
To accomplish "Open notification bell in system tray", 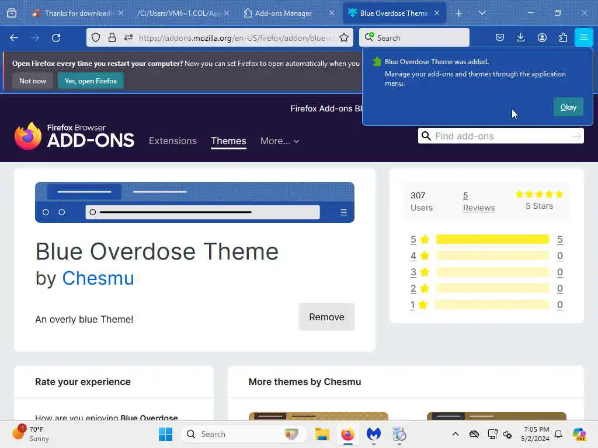I will 558,434.
